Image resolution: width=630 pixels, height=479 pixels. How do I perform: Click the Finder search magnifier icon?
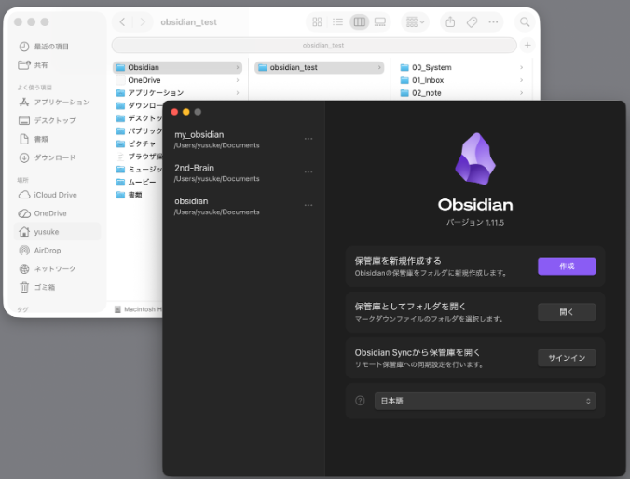[525, 21]
